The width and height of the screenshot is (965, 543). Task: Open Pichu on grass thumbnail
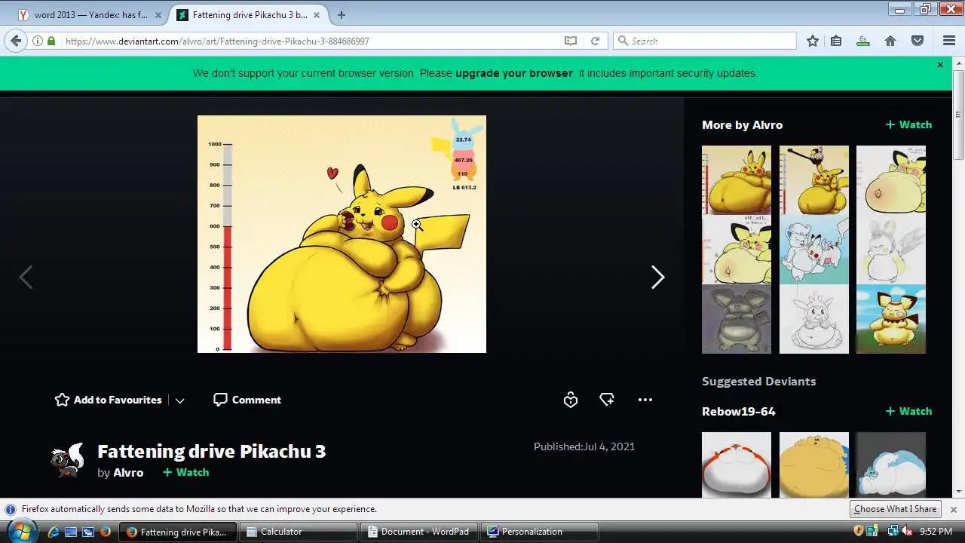(891, 319)
